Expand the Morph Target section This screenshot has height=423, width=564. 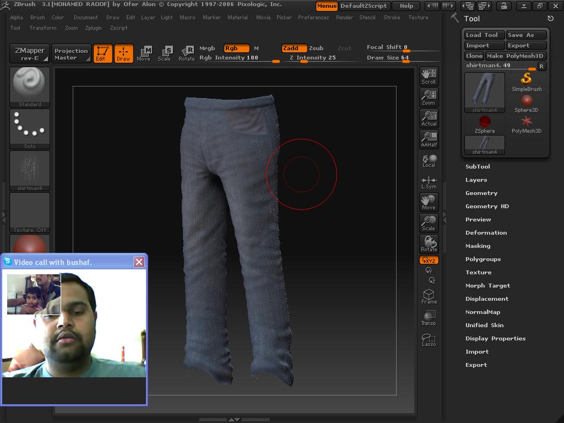[x=488, y=286]
